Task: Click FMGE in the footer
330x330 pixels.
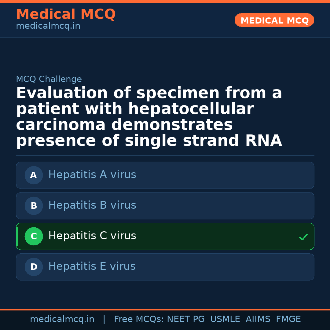Action: (x=288, y=319)
